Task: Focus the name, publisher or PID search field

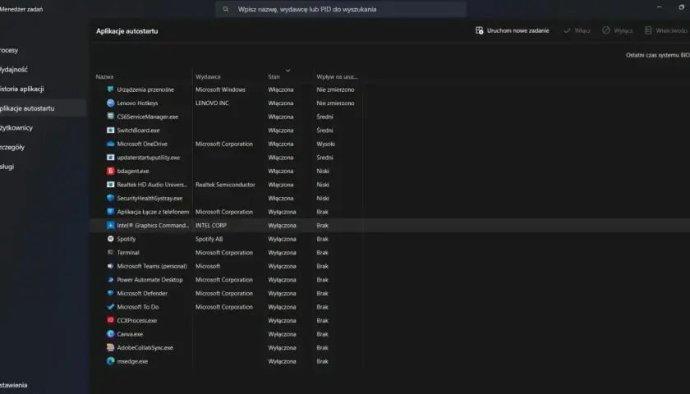Action: click(341, 9)
